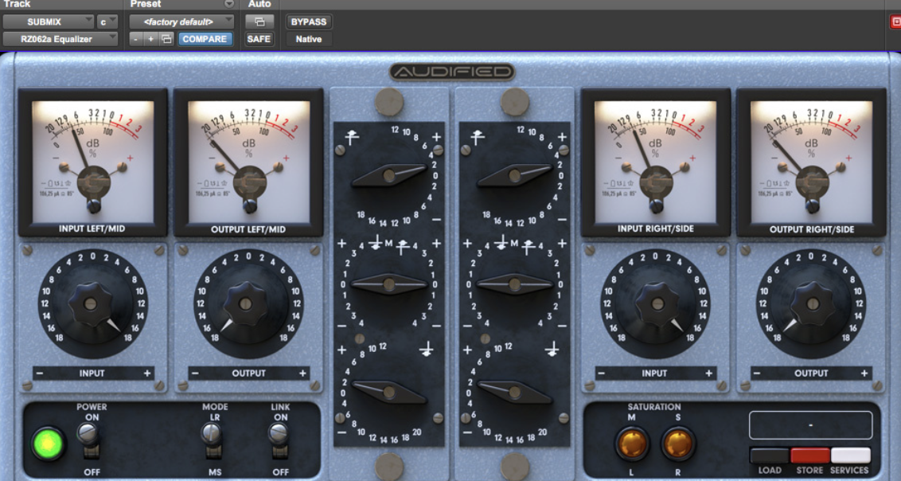
Task: Click the left amber Saturation M/L lamp
Action: (x=633, y=444)
